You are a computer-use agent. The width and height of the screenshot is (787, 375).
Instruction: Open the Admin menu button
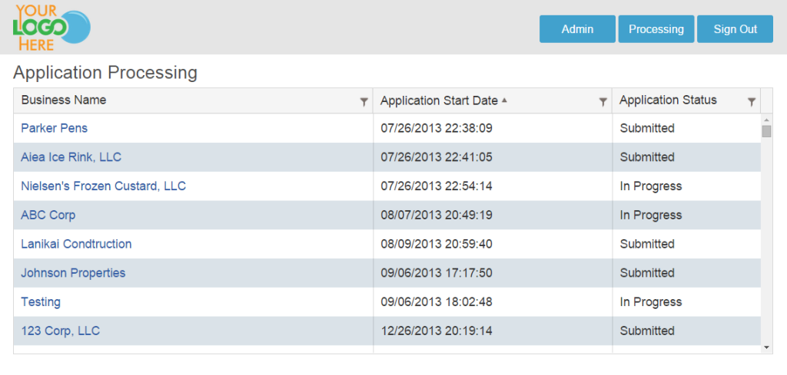click(577, 29)
